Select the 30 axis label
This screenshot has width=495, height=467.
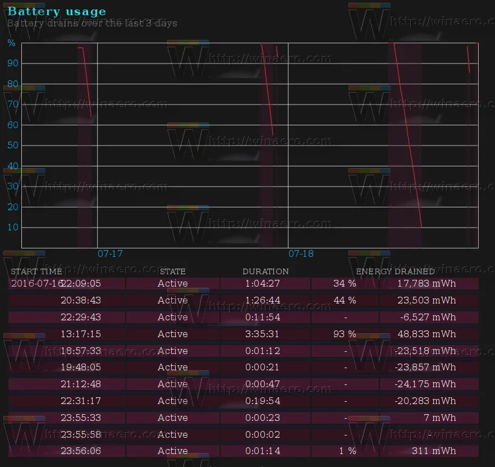click(x=12, y=186)
